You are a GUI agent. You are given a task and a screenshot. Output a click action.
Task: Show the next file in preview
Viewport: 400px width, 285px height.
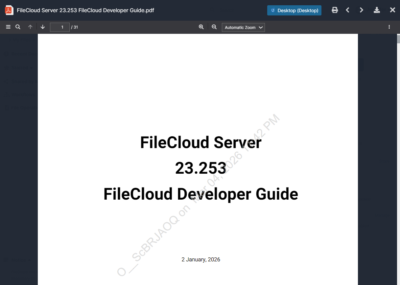(x=362, y=10)
